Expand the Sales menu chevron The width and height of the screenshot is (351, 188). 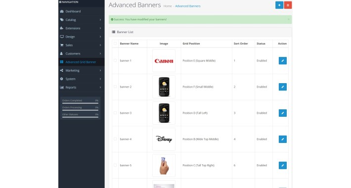[100, 45]
